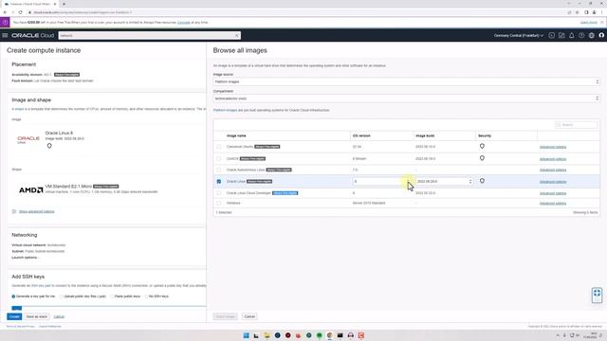Open OS version dropdown for Oracle Linux
The height and width of the screenshot is (341, 607).
point(381,181)
